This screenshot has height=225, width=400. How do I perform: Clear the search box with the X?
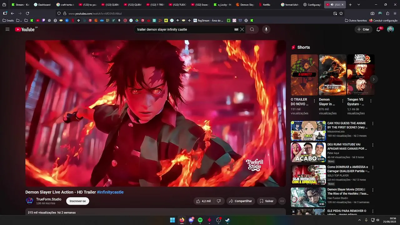coord(242,29)
